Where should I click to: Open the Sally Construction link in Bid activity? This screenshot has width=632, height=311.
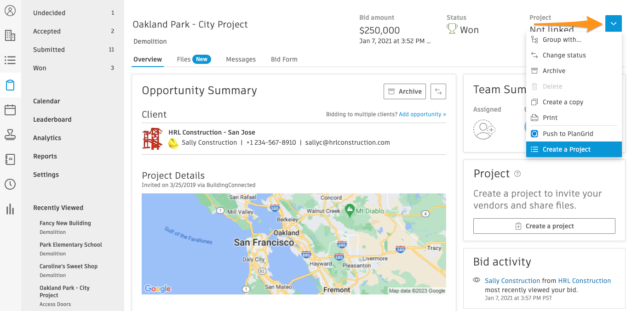tap(512, 281)
